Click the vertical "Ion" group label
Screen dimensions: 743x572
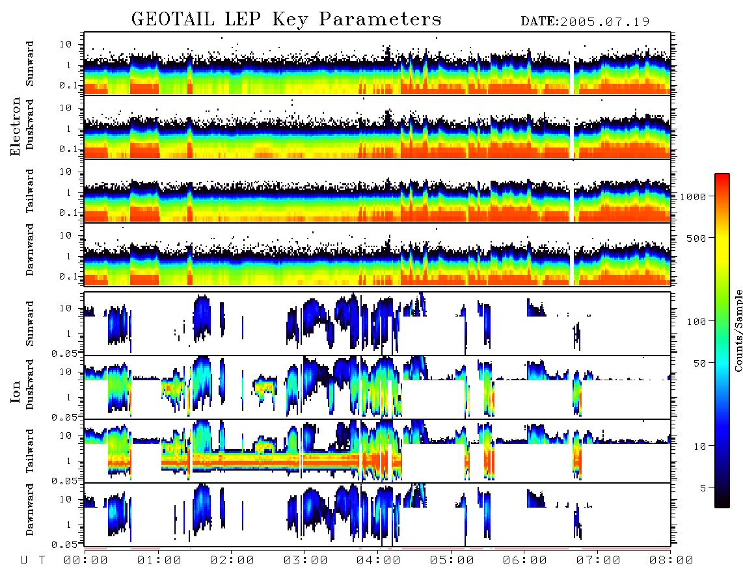tap(15, 391)
